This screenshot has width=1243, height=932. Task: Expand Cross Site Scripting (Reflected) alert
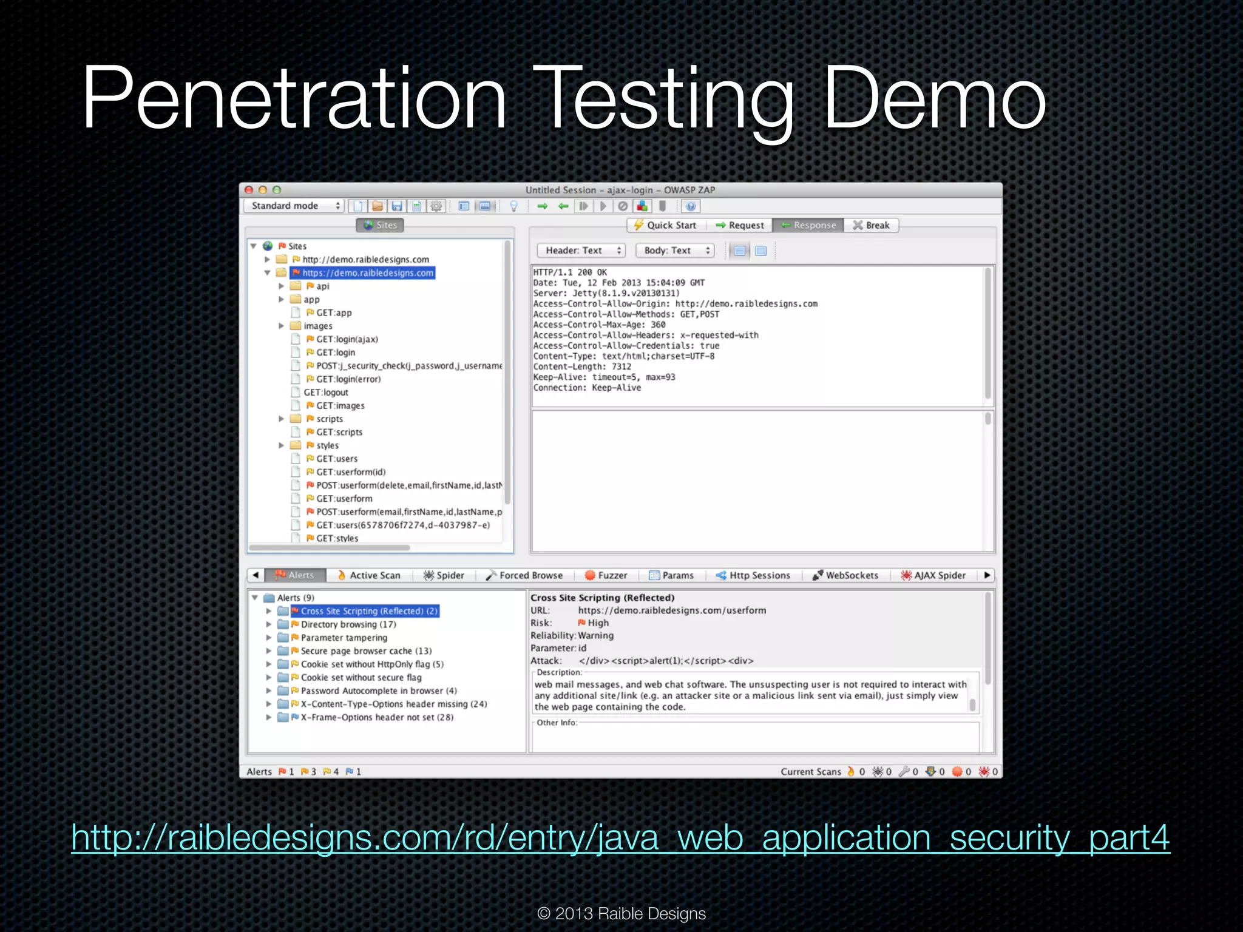point(269,611)
